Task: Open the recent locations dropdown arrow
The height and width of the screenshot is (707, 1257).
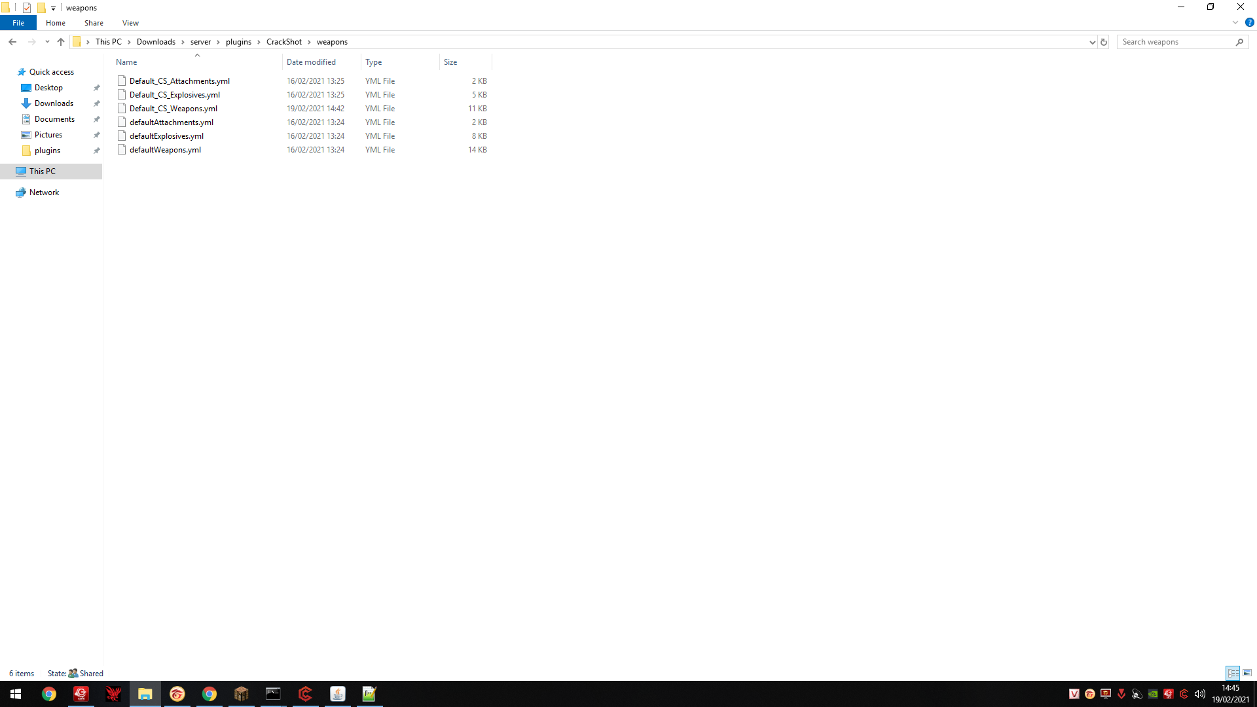Action: 47,42
